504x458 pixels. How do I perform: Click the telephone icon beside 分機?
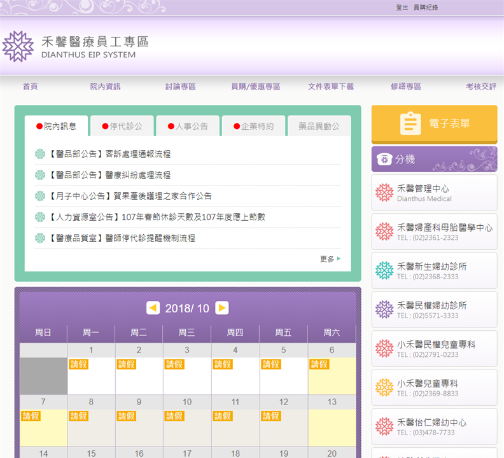(x=384, y=159)
